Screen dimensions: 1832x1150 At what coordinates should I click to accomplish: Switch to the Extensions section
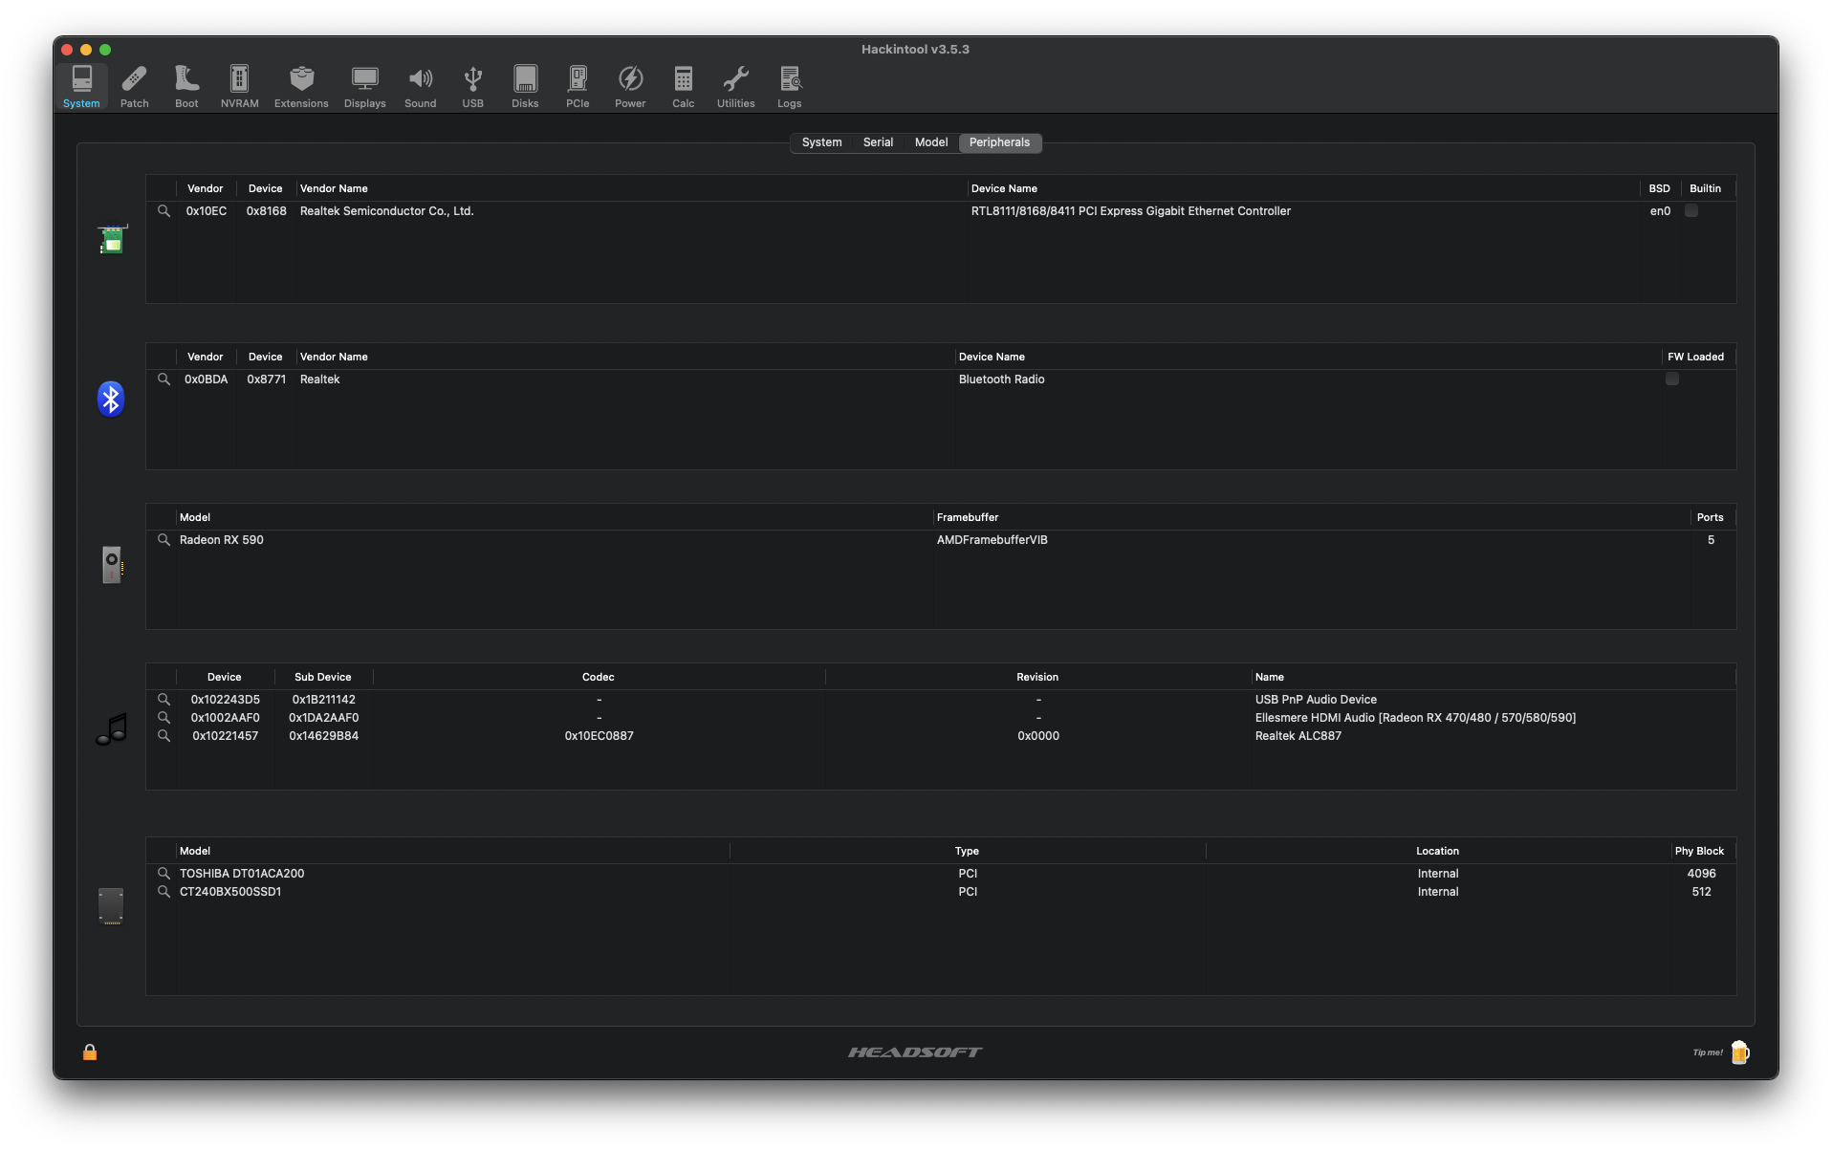pos(300,86)
